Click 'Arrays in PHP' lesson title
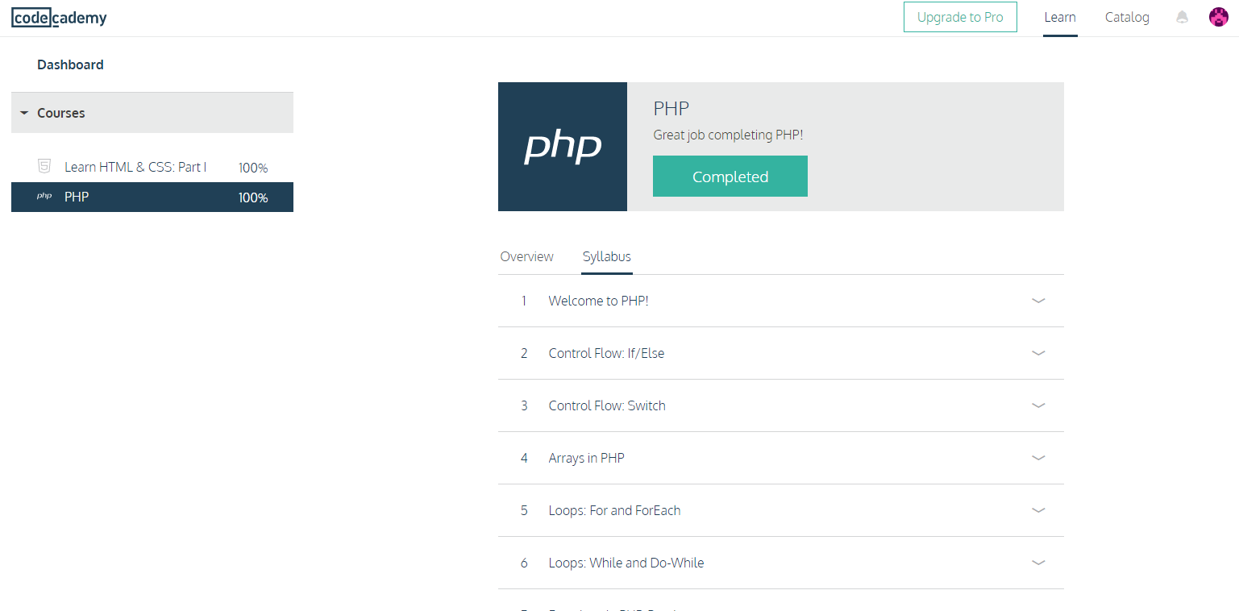This screenshot has width=1239, height=611. (586, 458)
